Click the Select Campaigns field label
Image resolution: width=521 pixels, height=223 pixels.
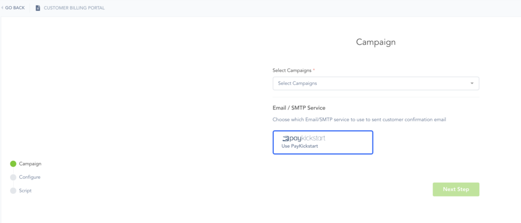tap(292, 70)
